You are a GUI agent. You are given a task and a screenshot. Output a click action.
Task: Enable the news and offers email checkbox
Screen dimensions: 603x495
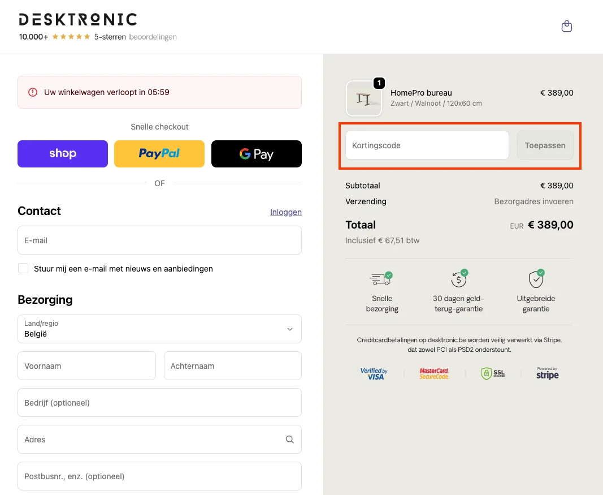[23, 268]
